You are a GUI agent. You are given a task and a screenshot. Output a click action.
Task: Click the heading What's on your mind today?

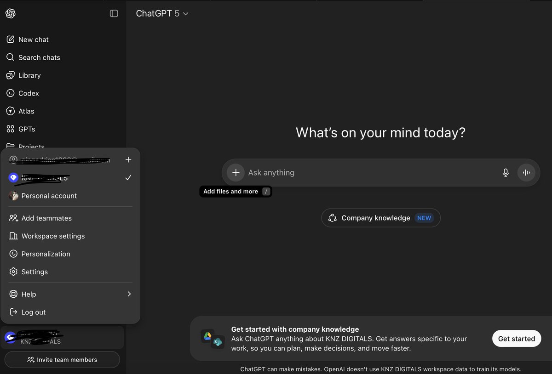380,133
